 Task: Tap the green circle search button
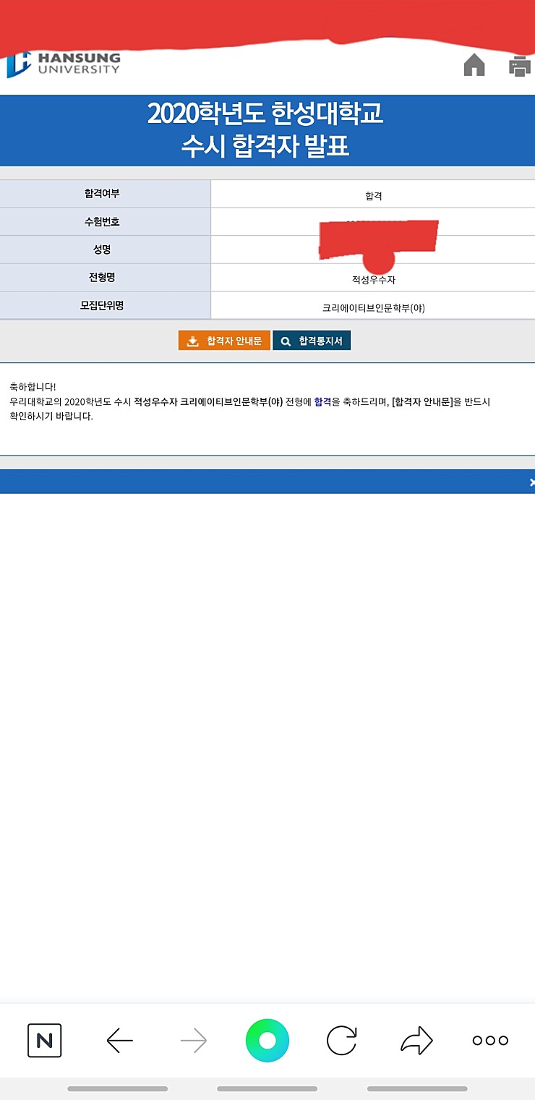[x=267, y=1041]
